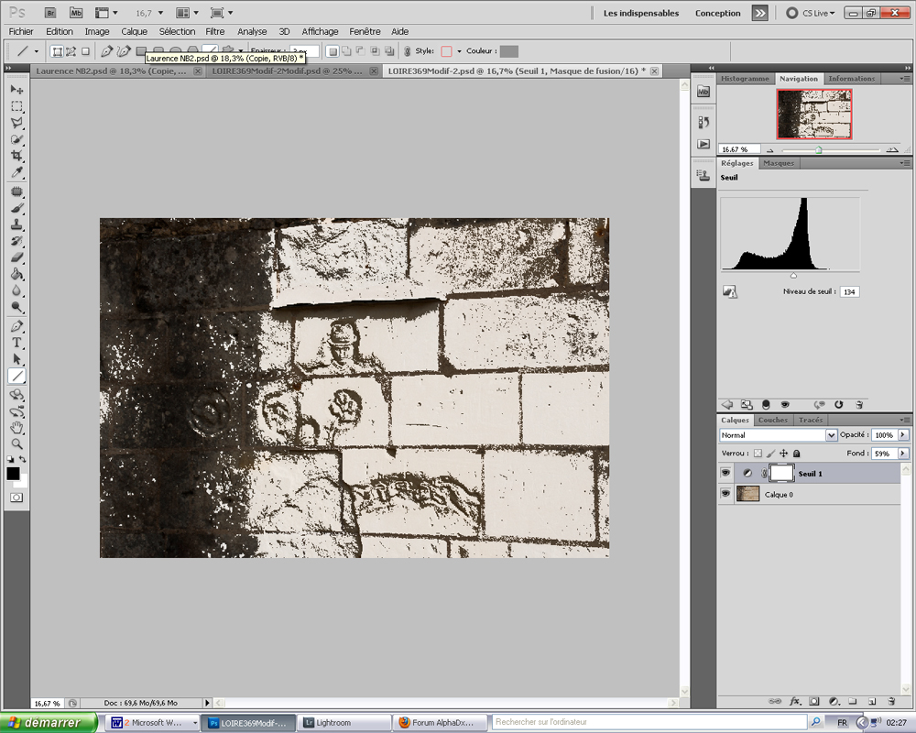Toggle adjustment layer visibility in Réglages panel
The image size is (916, 733).
pos(785,404)
